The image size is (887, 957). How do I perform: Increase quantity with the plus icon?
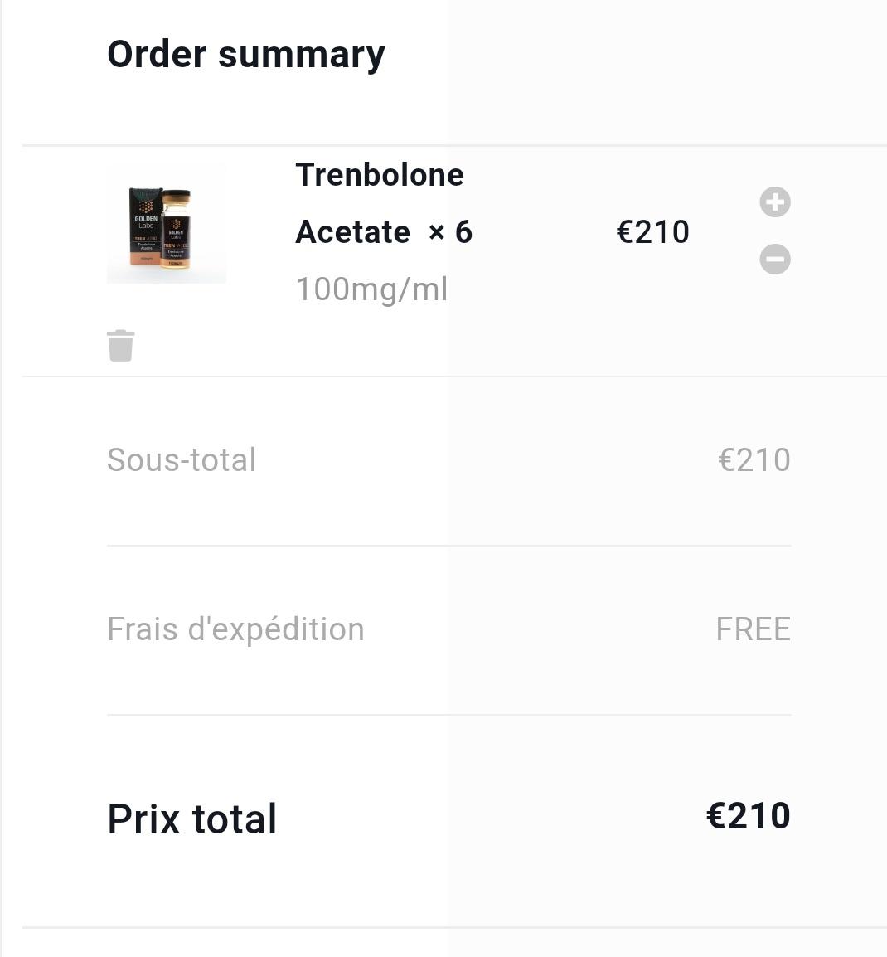(775, 202)
